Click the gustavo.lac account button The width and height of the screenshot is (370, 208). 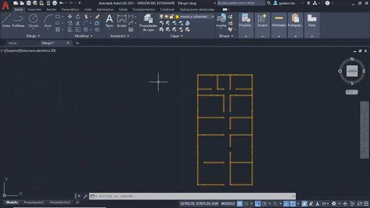point(285,3)
